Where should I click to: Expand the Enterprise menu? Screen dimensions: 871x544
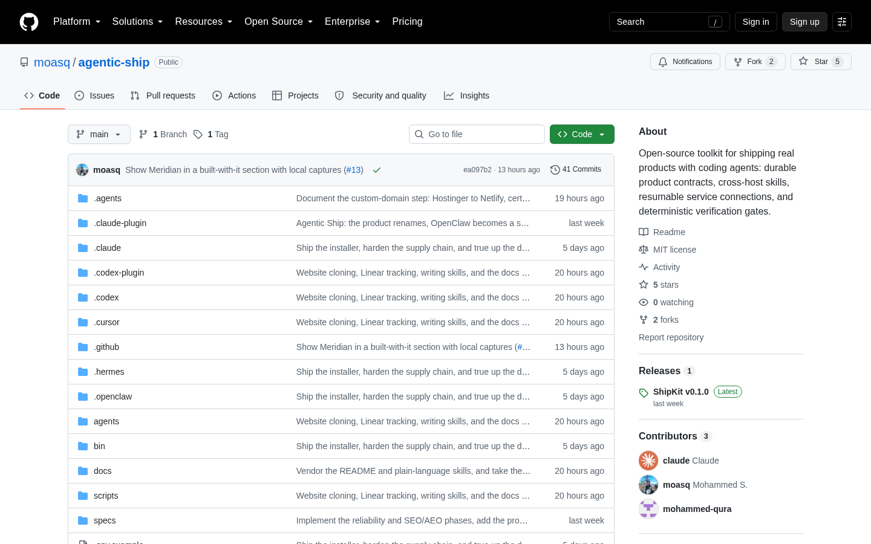(x=353, y=22)
